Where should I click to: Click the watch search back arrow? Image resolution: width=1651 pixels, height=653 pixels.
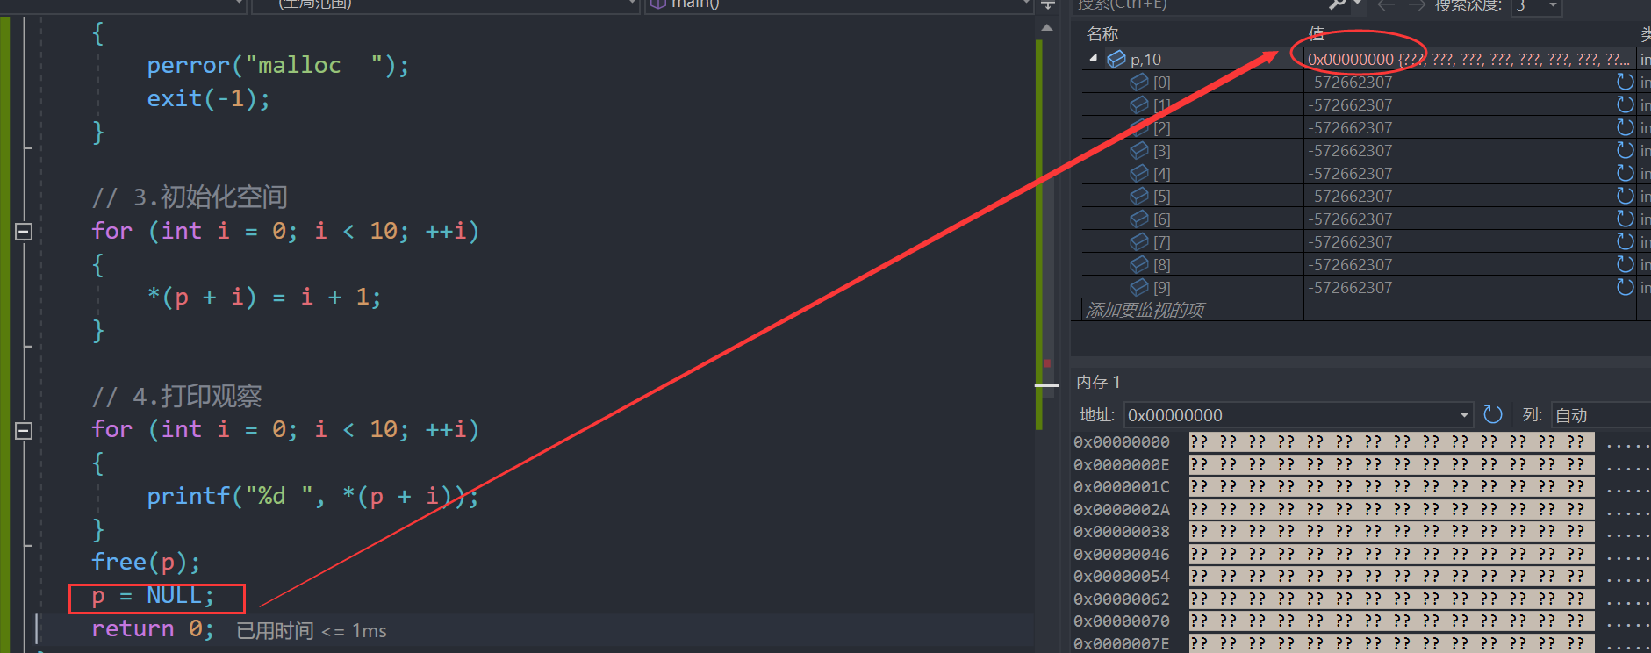click(1386, 5)
